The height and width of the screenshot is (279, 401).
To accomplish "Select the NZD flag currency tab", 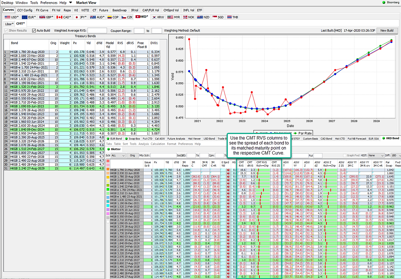I will [203, 17].
